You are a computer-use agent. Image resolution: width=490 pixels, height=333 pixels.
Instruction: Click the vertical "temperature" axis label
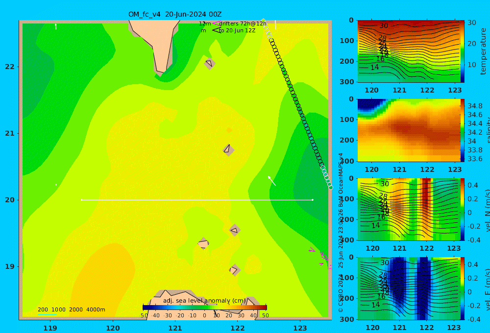(484, 51)
